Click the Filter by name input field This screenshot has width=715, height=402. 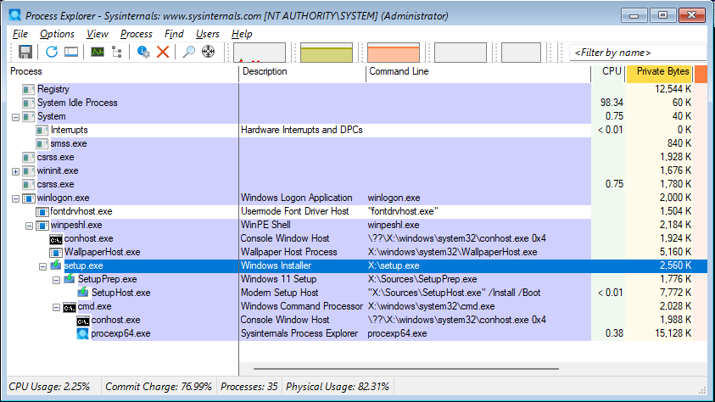coord(638,53)
